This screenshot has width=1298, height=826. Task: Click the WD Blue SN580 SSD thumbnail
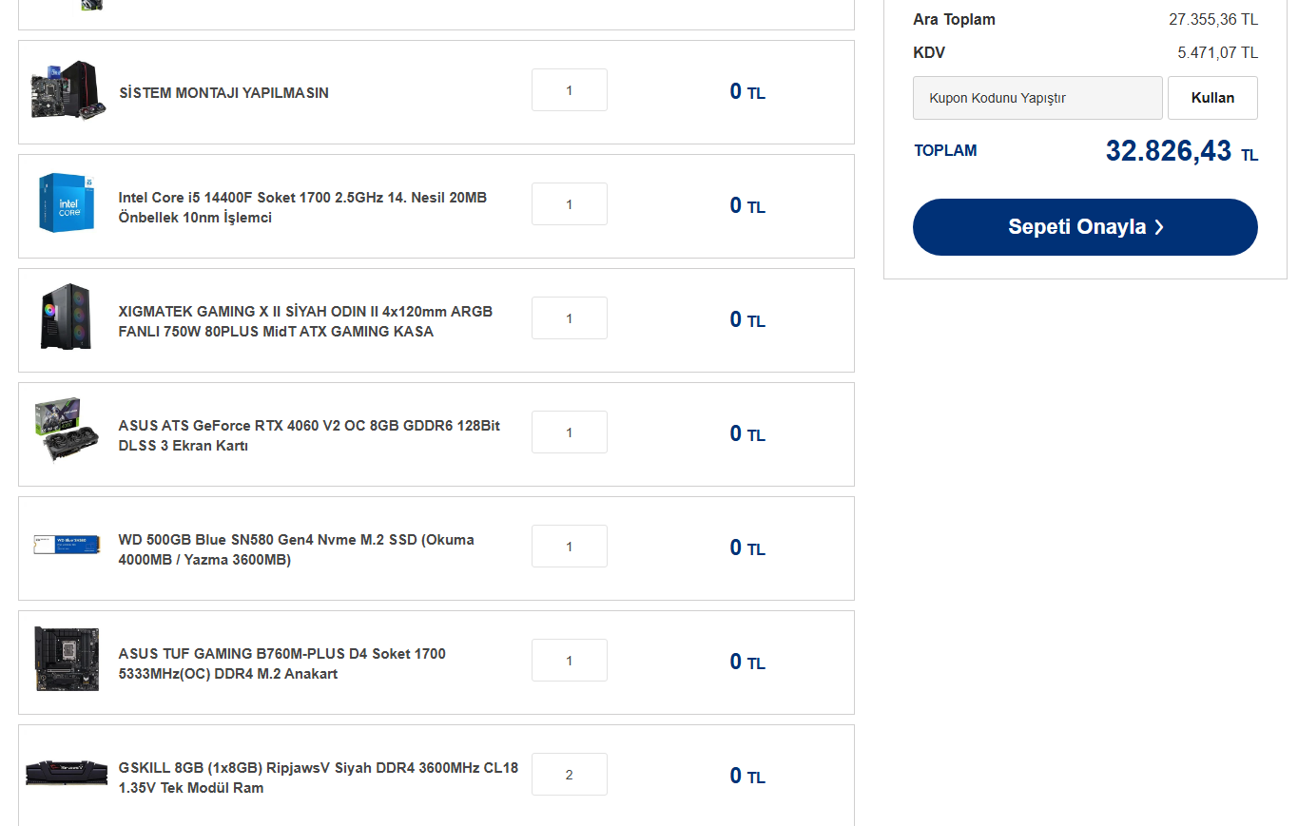coord(67,544)
